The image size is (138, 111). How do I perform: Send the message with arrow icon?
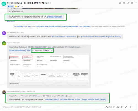131,107
